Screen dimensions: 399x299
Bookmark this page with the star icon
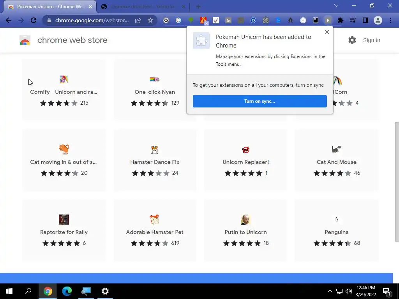150,20
